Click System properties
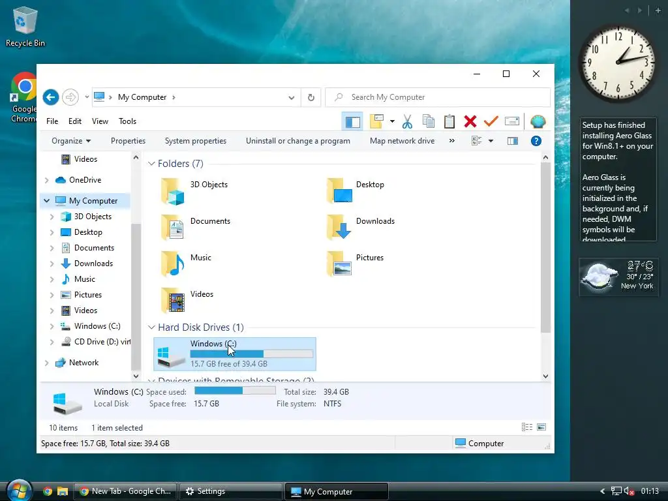This screenshot has width=668, height=501. coord(196,141)
